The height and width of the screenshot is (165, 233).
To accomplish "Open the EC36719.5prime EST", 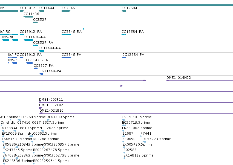I will tap(124, 125).
